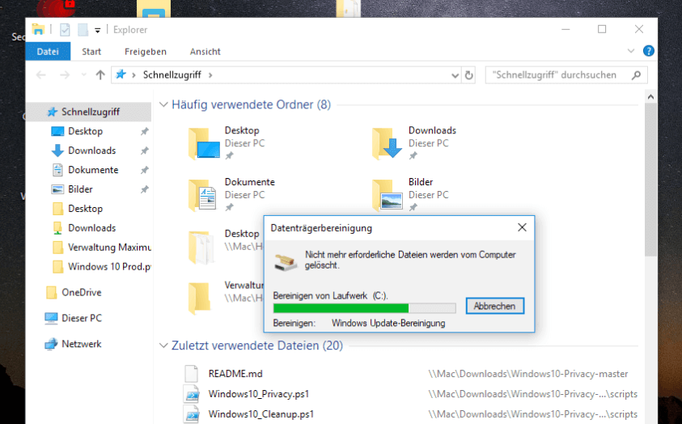
Task: Open the Customize Quick Access Toolbar dropdown
Action: (x=98, y=30)
